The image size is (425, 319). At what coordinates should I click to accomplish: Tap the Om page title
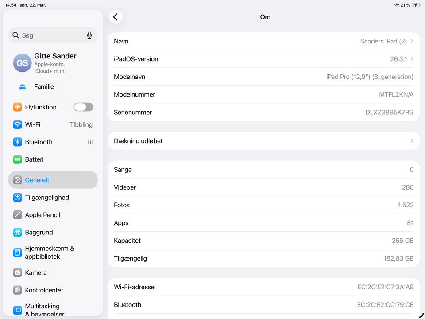click(265, 17)
